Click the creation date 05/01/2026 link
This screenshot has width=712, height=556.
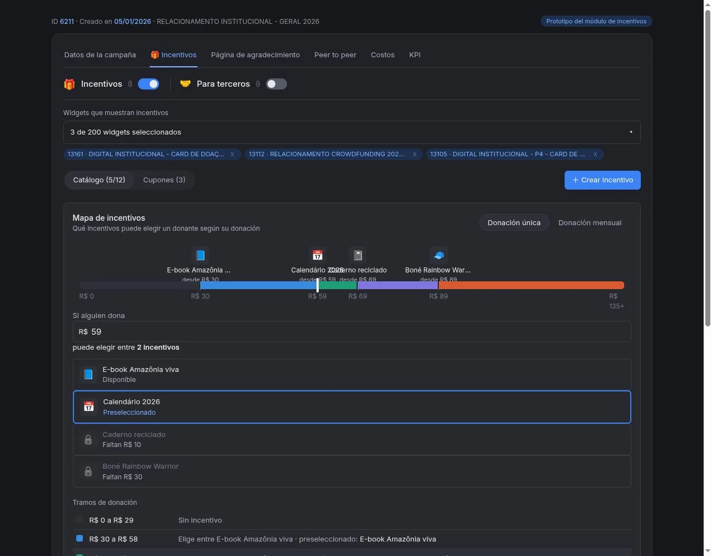pyautogui.click(x=132, y=21)
